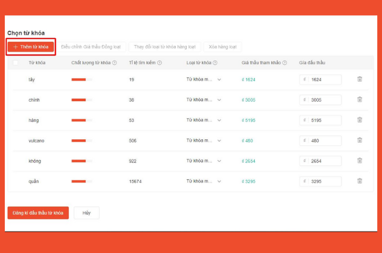This screenshot has width=382, height=253.
Task: Click trash icon for keyword "chính"
Action: [x=359, y=99]
